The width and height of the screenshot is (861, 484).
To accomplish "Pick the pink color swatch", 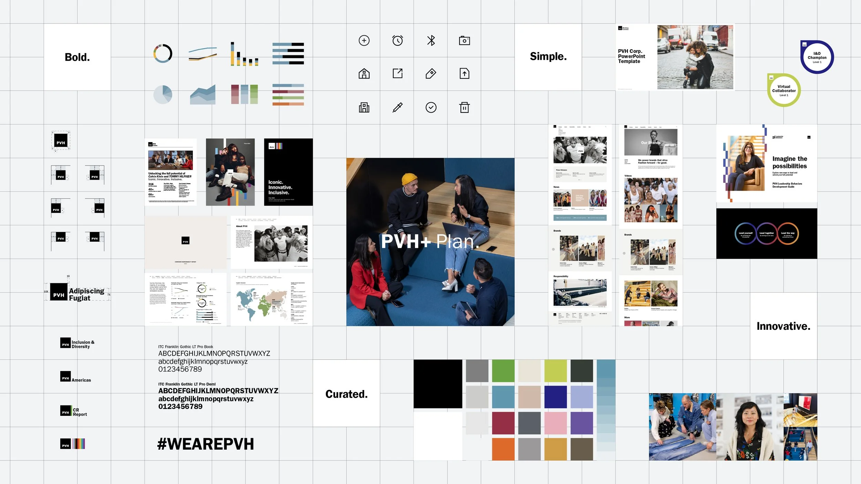I will click(x=556, y=423).
